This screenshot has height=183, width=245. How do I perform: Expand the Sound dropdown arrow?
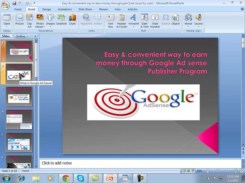pyautogui.click(x=198, y=27)
